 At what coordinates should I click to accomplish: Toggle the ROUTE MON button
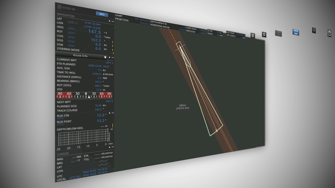click(x=295, y=32)
